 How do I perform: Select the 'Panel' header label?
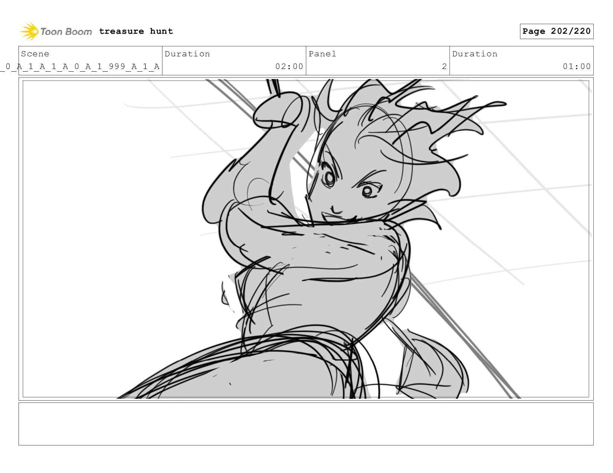322,54
